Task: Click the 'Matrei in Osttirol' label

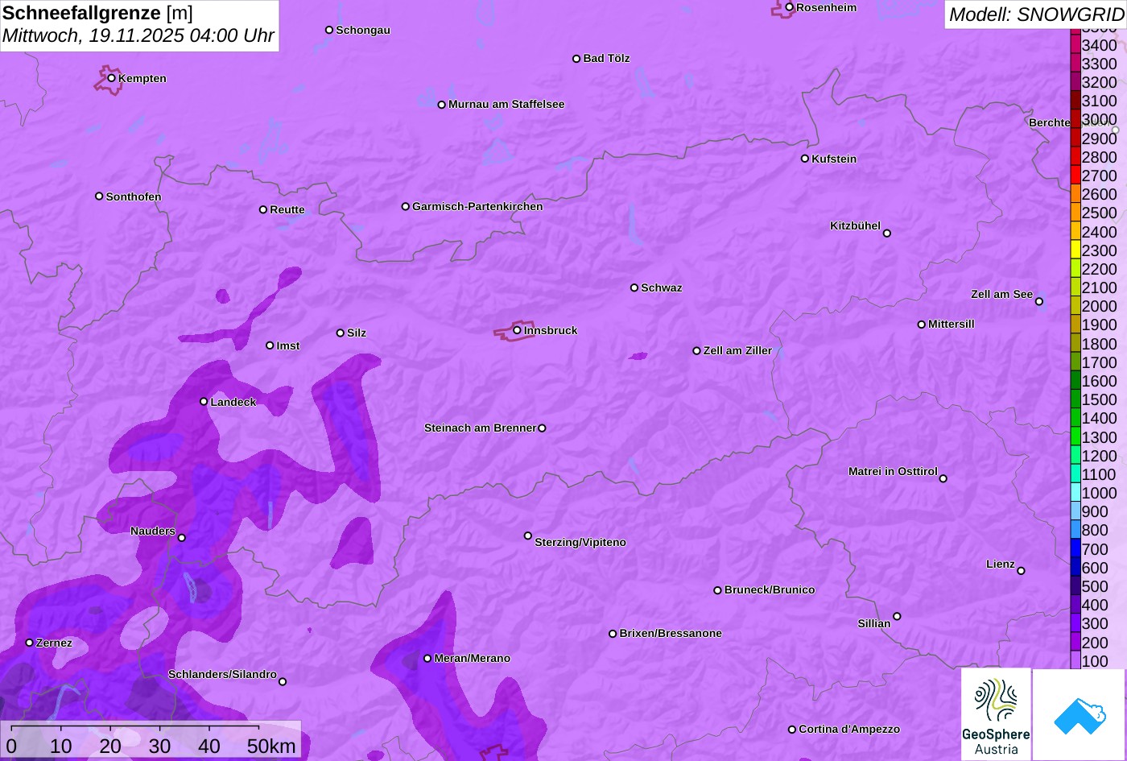Action: click(x=893, y=472)
